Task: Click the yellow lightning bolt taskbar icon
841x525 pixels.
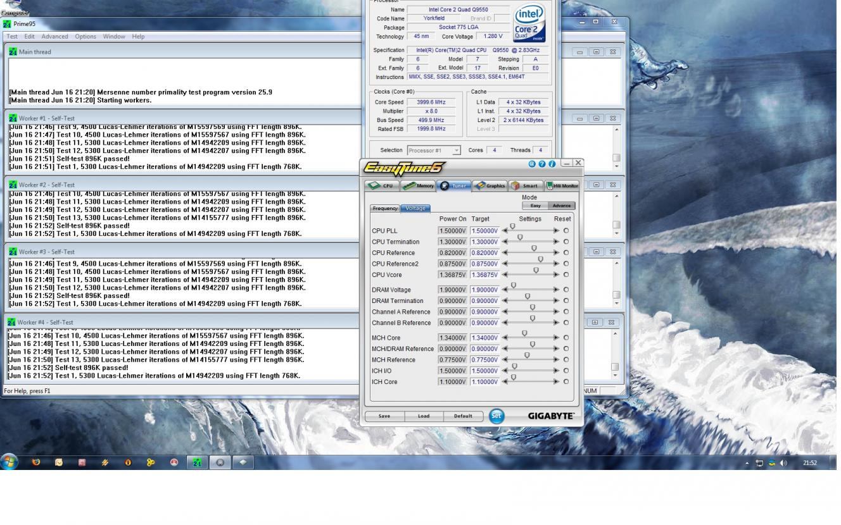Action: (105, 462)
